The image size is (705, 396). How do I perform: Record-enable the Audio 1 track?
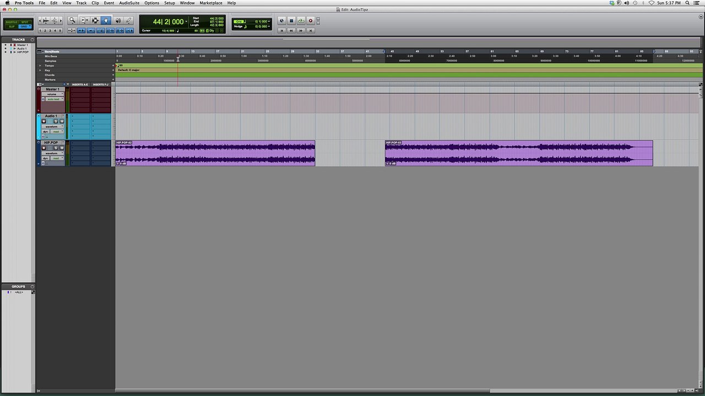(44, 121)
